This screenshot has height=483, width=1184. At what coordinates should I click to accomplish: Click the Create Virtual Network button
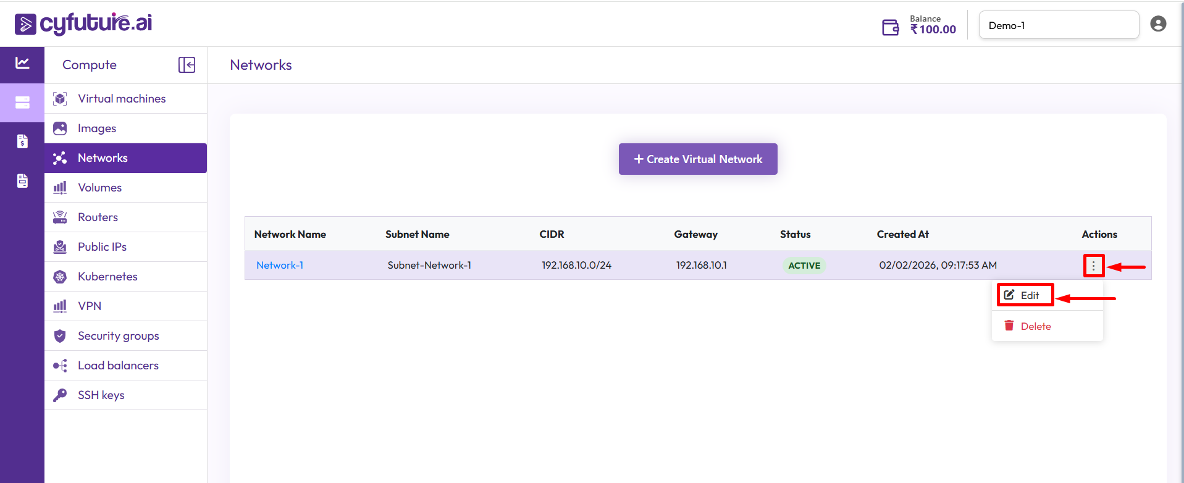click(698, 159)
